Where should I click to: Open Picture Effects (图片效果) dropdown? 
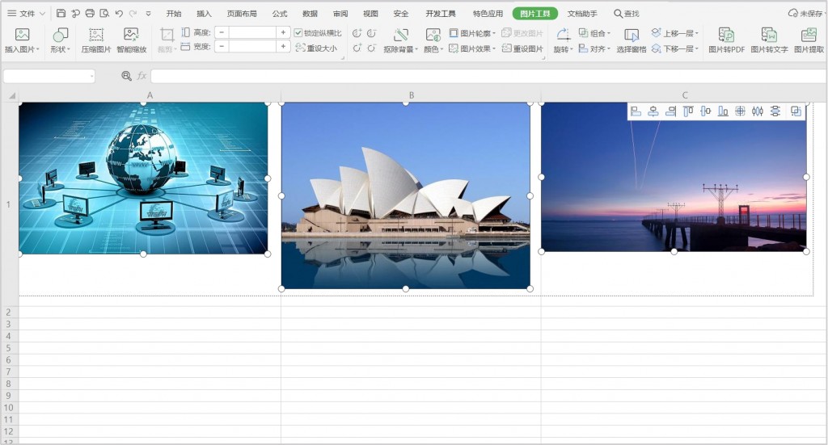click(x=472, y=48)
